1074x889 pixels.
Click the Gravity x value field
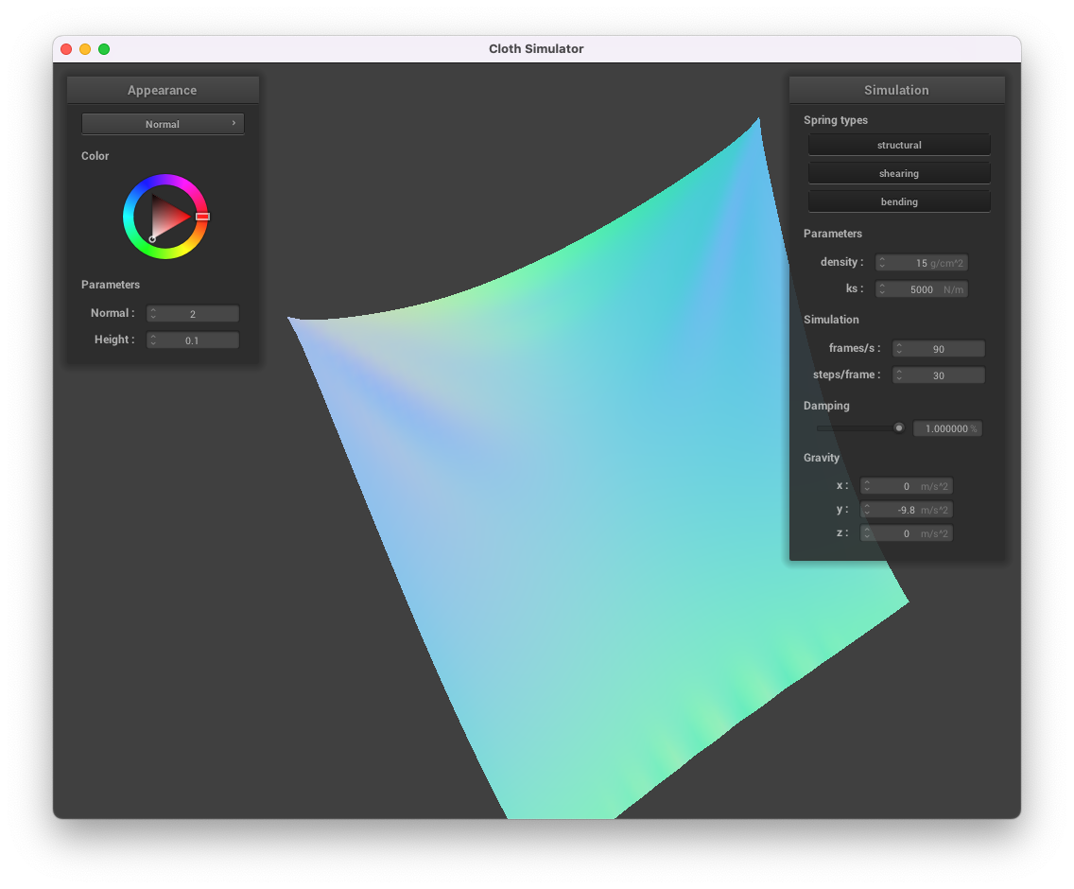[x=906, y=486]
